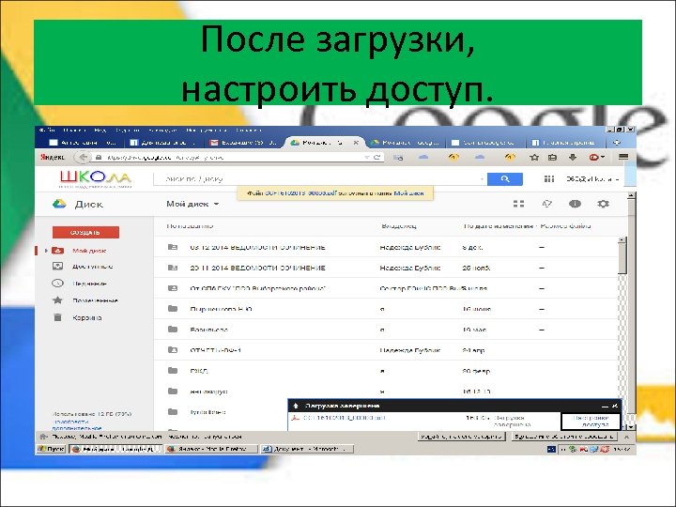Open the Мой диск header dropdown

pyautogui.click(x=192, y=204)
